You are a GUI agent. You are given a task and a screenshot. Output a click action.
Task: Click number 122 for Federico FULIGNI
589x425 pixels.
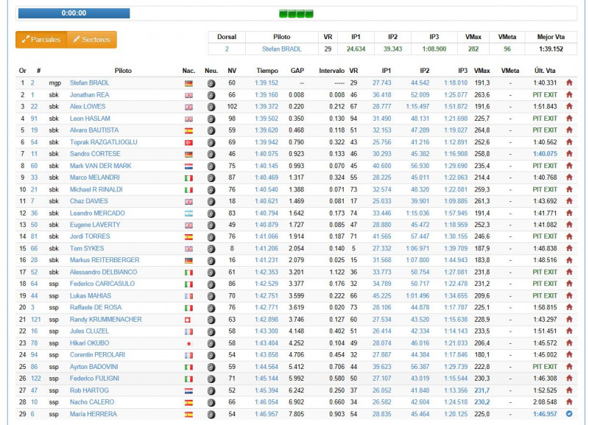[35, 379]
